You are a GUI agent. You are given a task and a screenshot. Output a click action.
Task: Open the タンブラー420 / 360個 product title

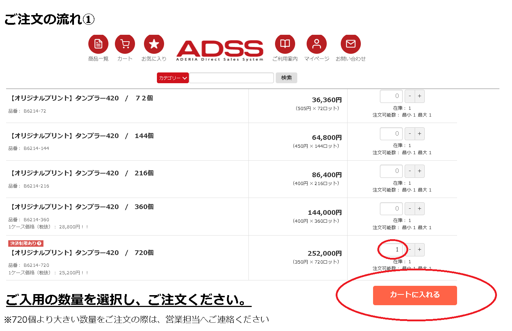click(x=82, y=207)
